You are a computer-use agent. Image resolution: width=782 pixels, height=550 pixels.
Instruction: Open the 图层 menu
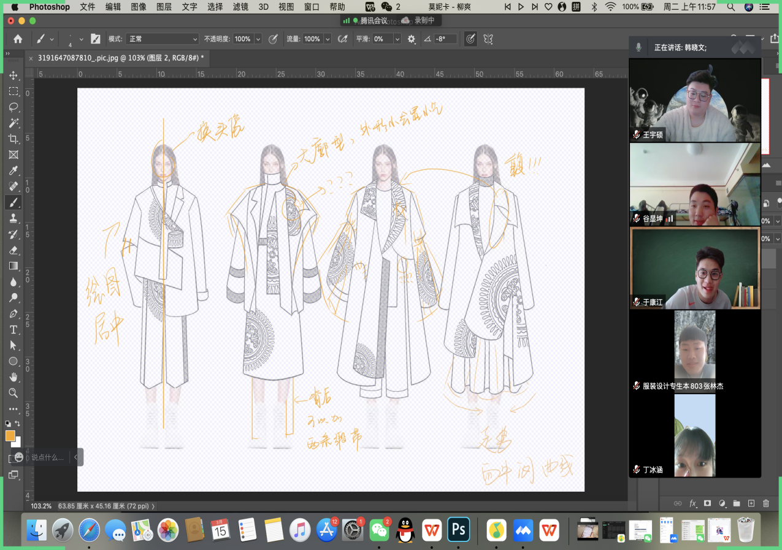tap(164, 7)
